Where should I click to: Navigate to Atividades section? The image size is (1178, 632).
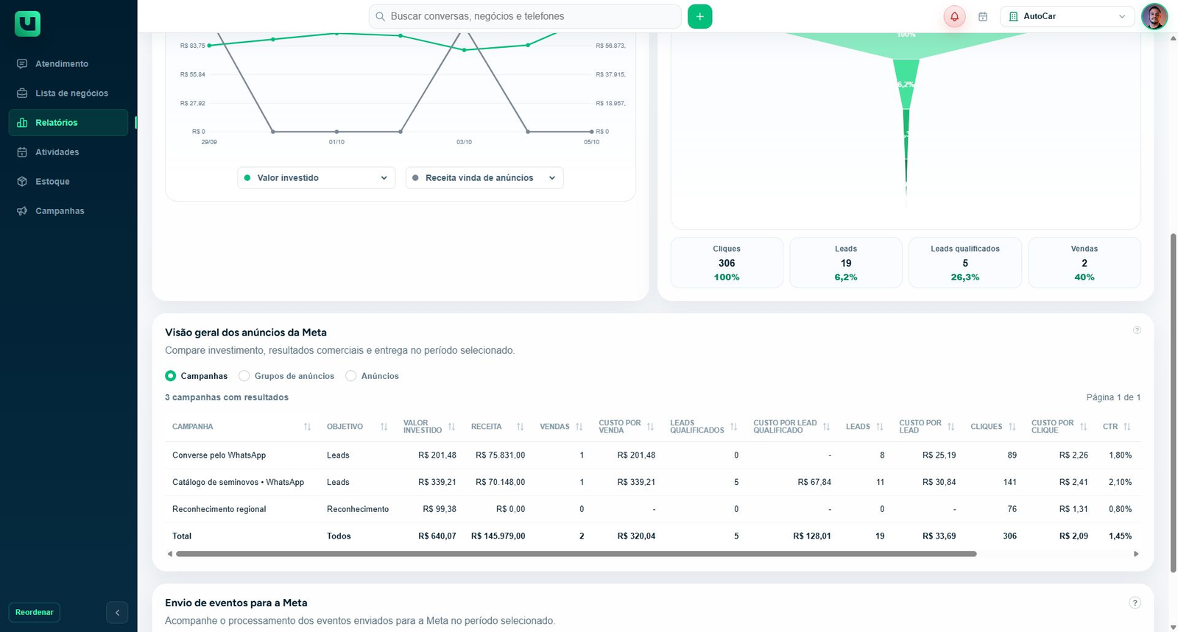(68, 152)
